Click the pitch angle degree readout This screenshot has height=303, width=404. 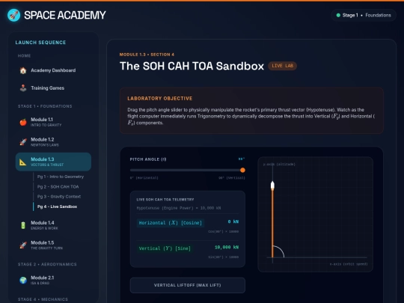coord(242,159)
